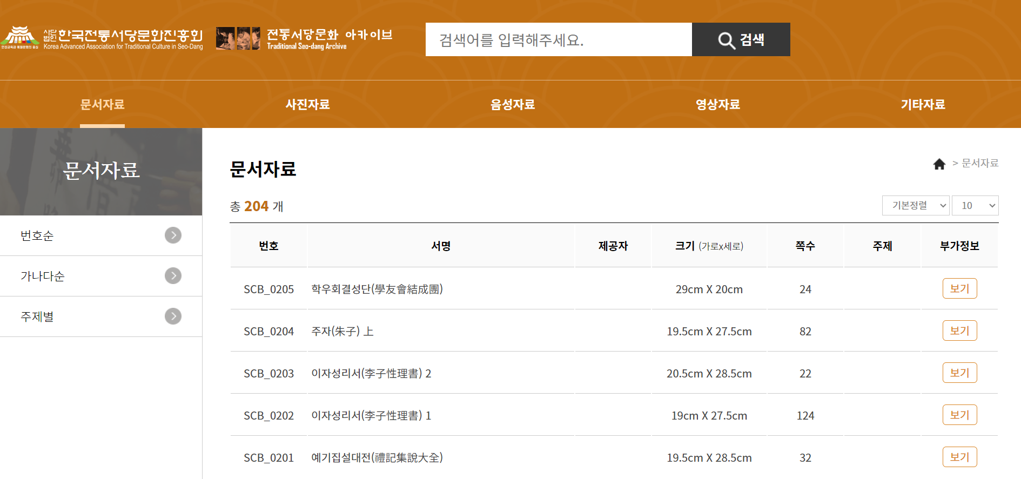1021x479 pixels.
Task: Click the arrow icon beside 가나다순
Action: pos(173,276)
